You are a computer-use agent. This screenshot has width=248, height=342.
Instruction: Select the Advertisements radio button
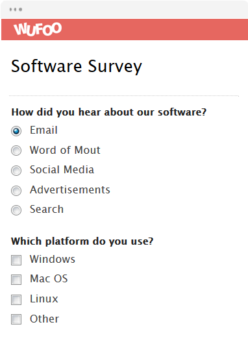click(x=16, y=190)
